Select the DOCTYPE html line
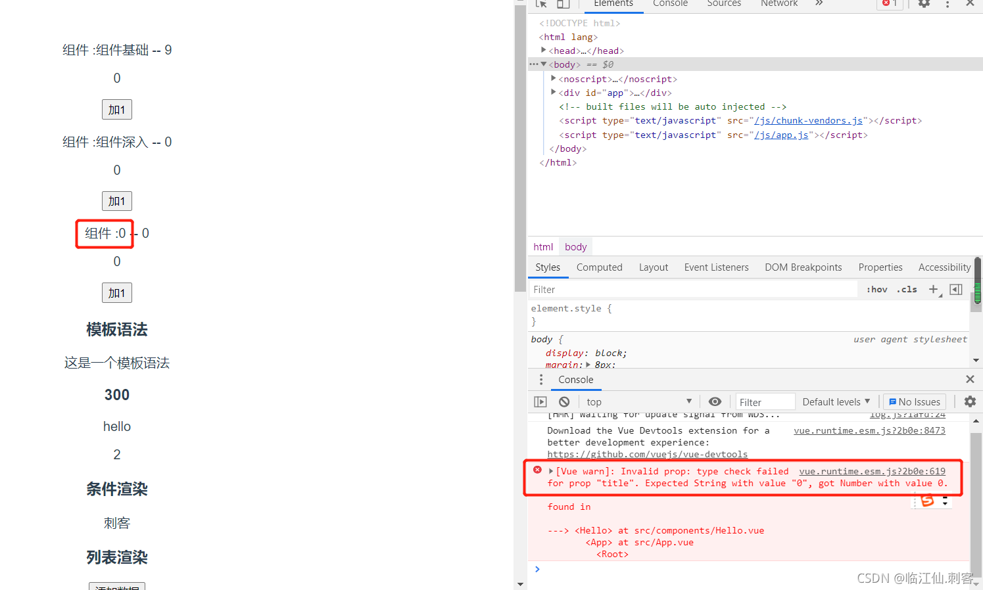Viewport: 983px width, 590px height. click(x=579, y=23)
